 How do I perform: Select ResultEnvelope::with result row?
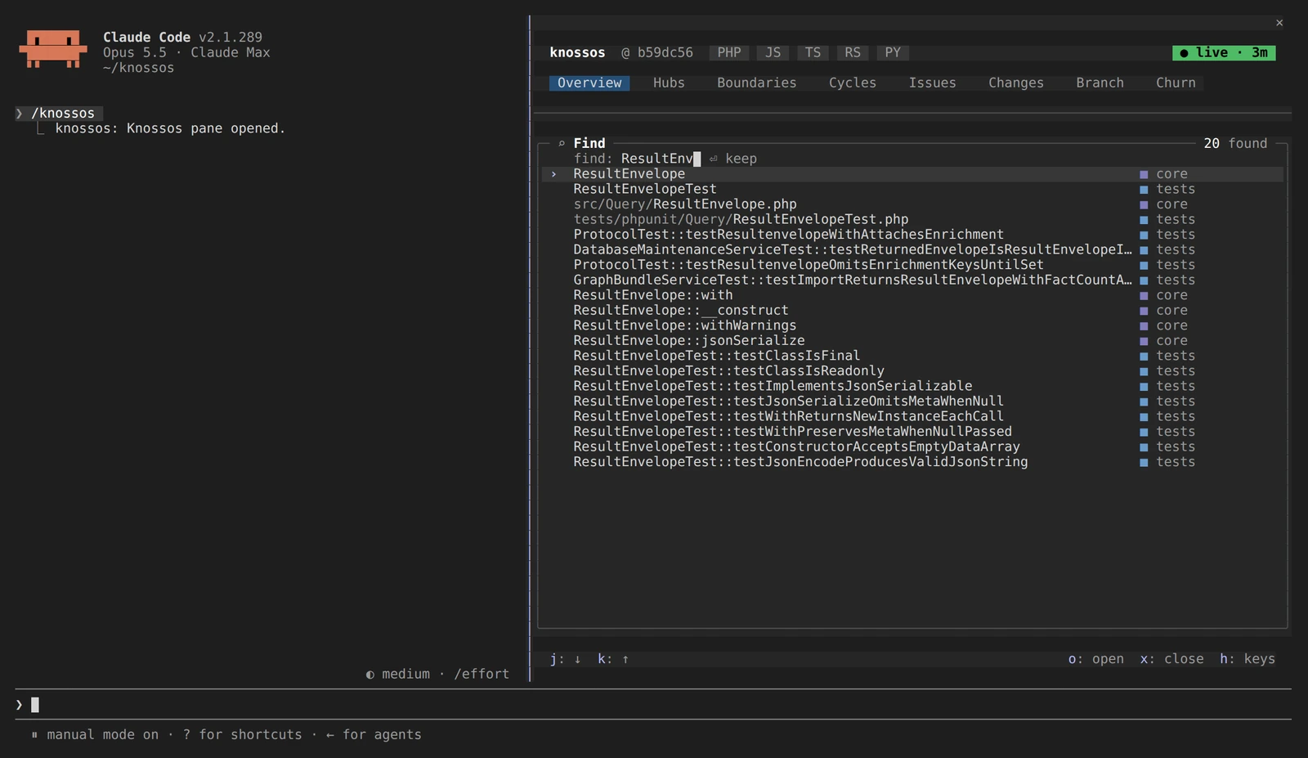click(x=912, y=295)
